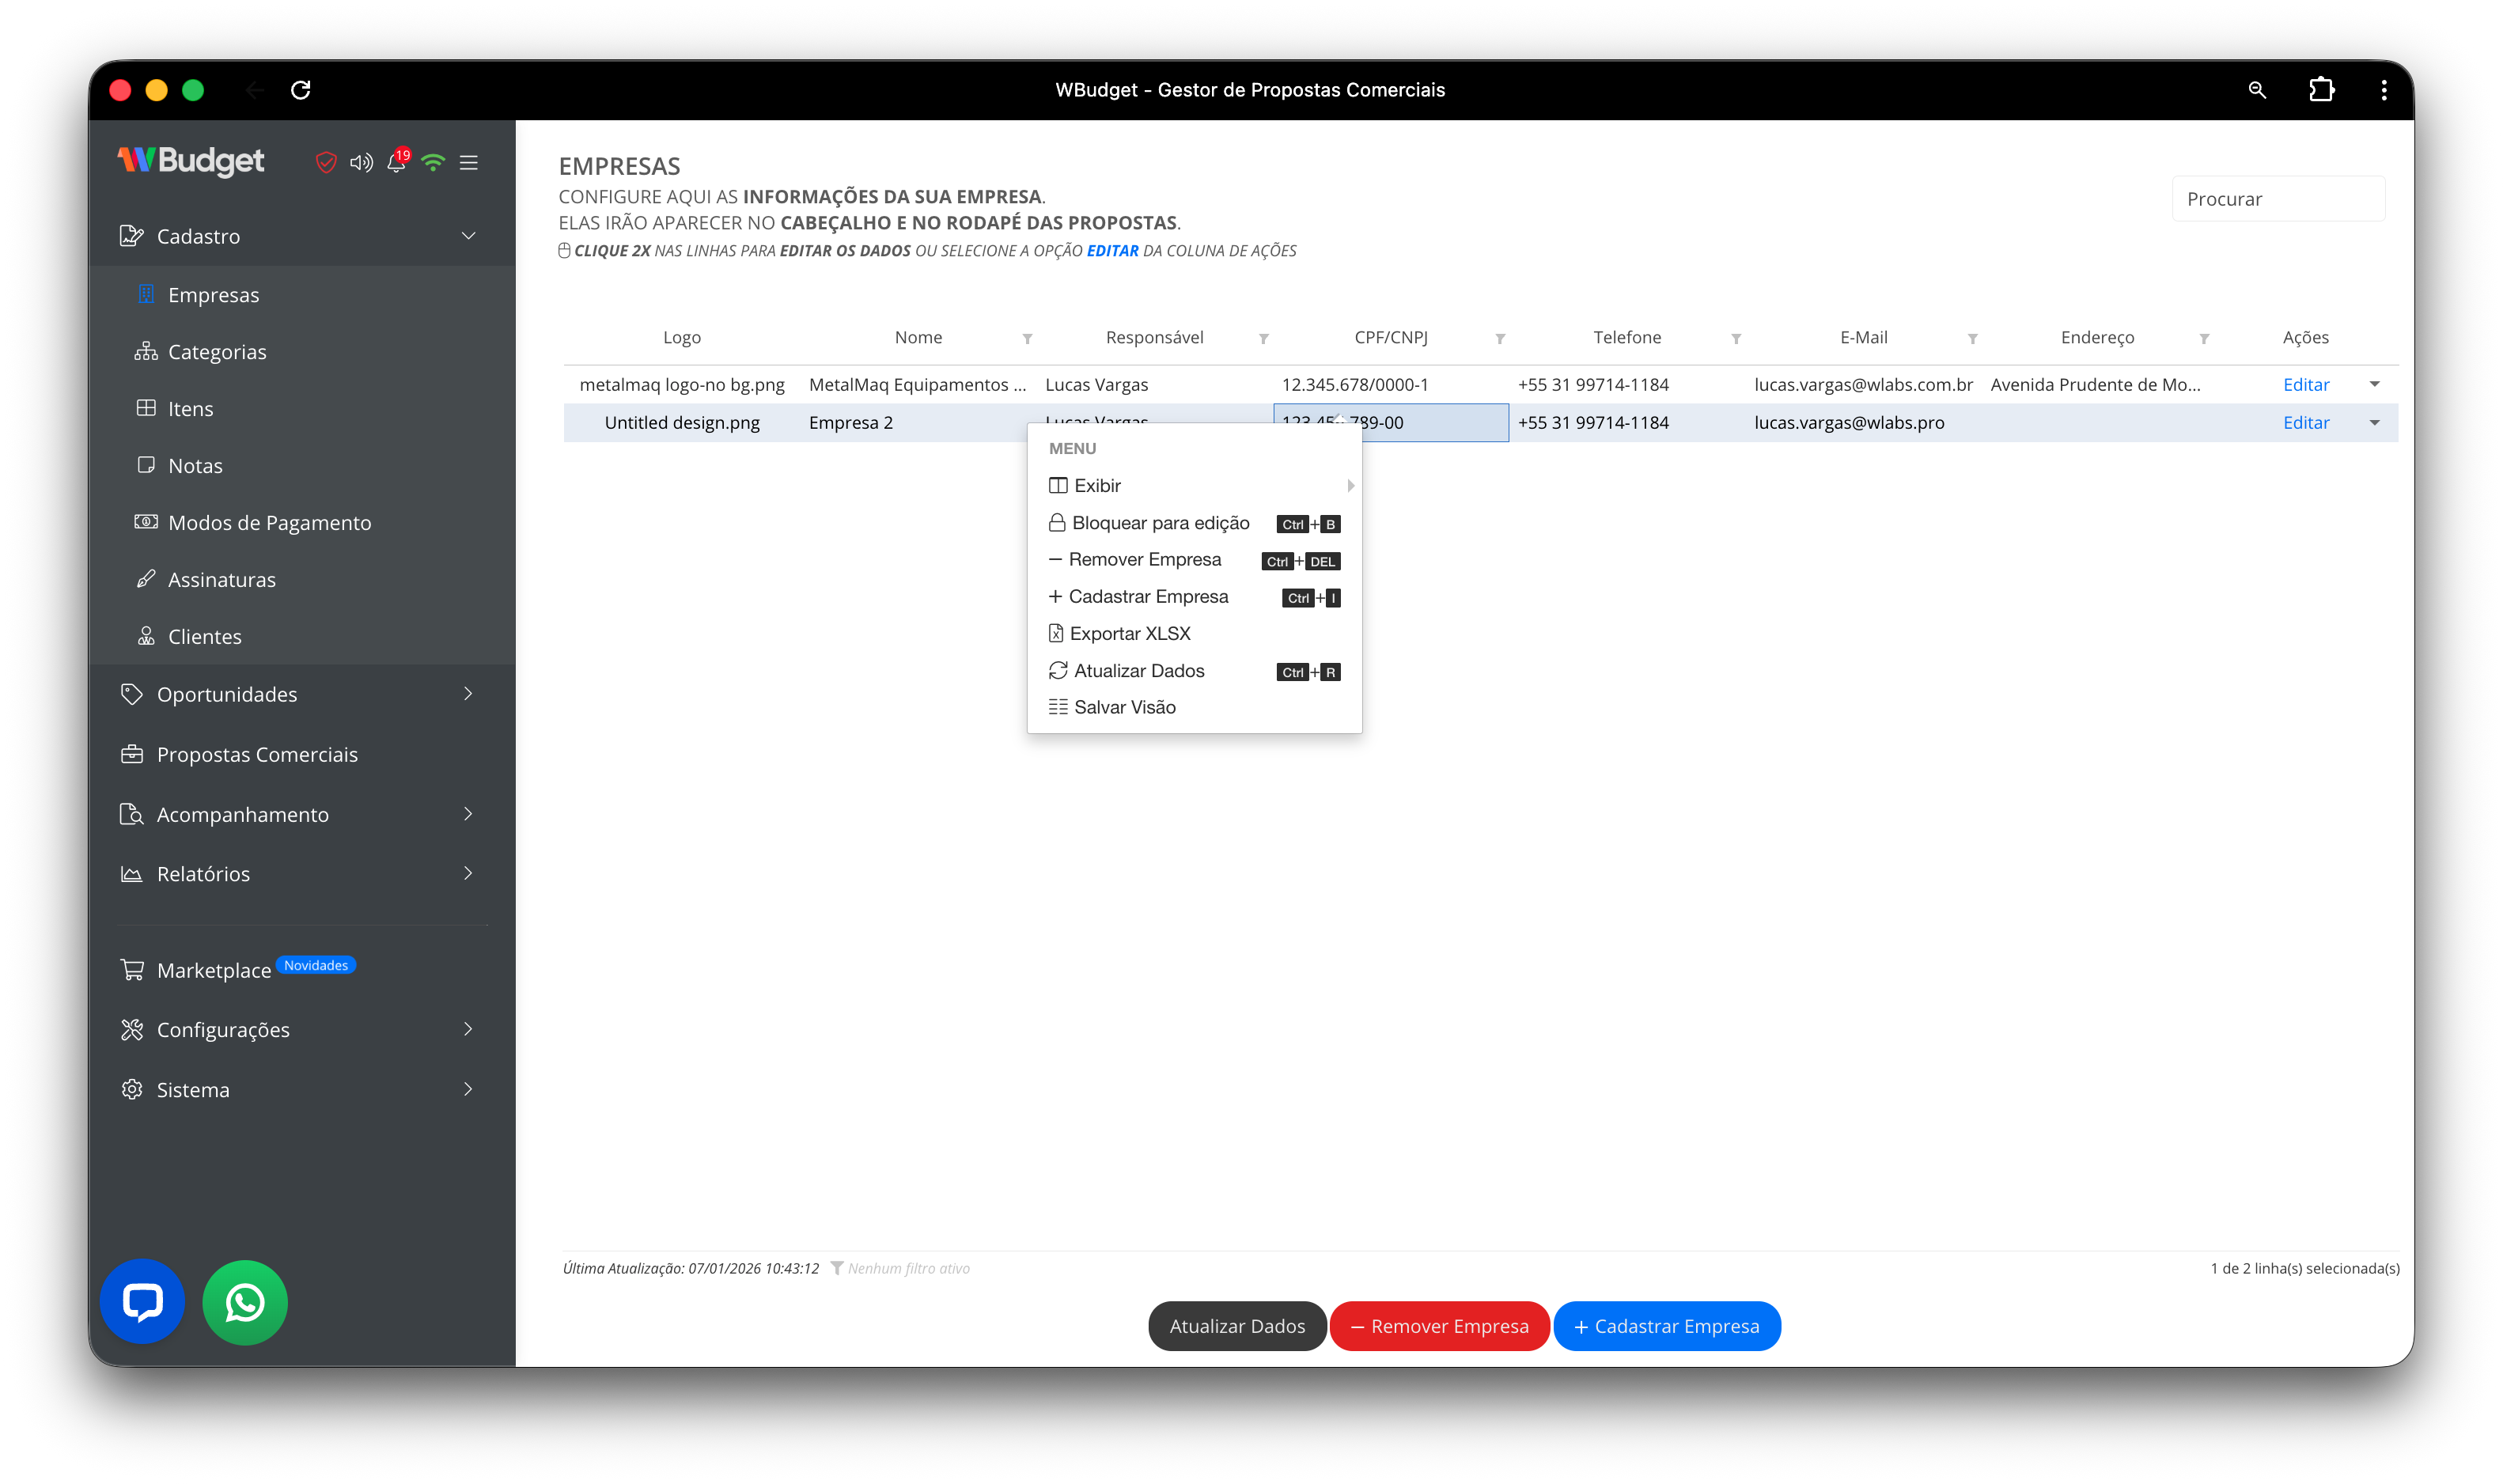The width and height of the screenshot is (2503, 1484).
Task: Open the CPF/CNPJ column filter funnel
Action: click(1500, 338)
